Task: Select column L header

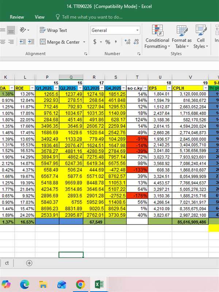Action: pos(25,77)
